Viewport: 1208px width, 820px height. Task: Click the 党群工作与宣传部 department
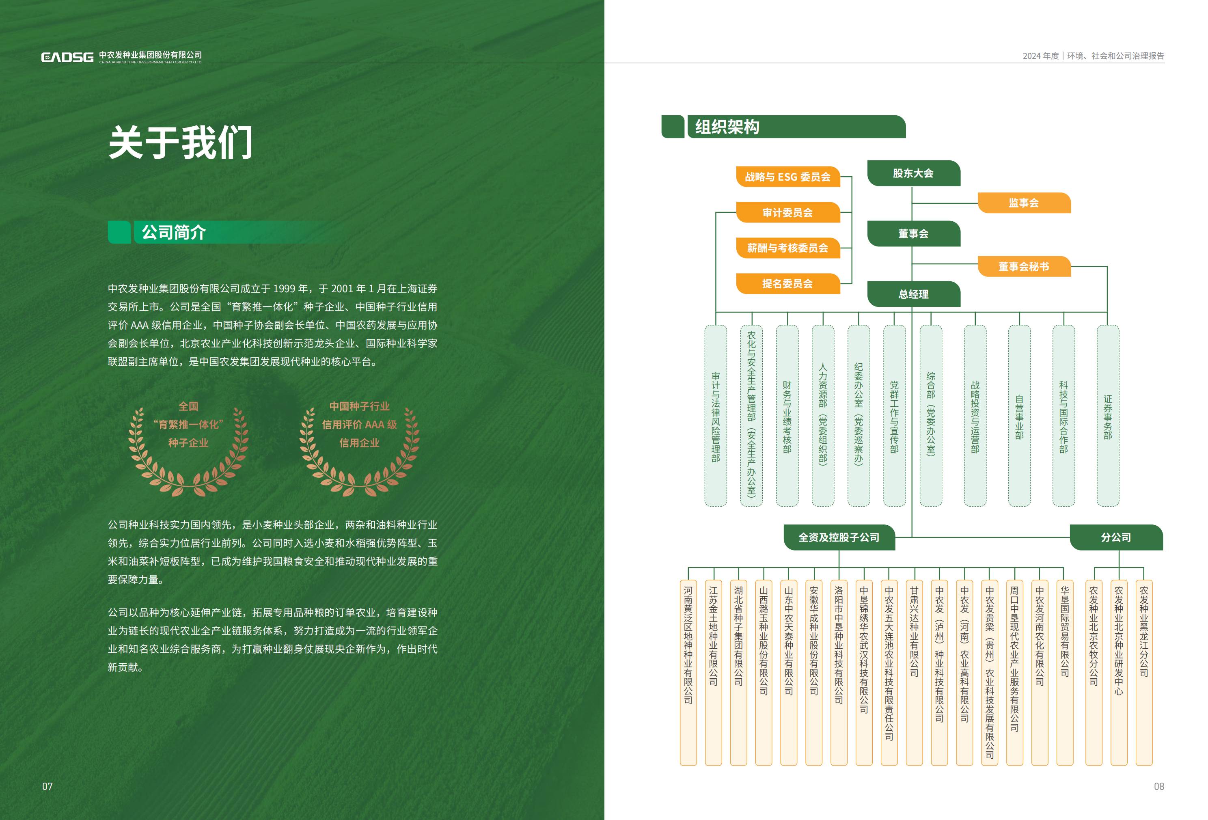click(895, 416)
